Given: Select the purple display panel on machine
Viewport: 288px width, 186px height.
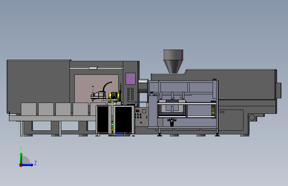Looking at the screenshot, I should click(131, 79).
